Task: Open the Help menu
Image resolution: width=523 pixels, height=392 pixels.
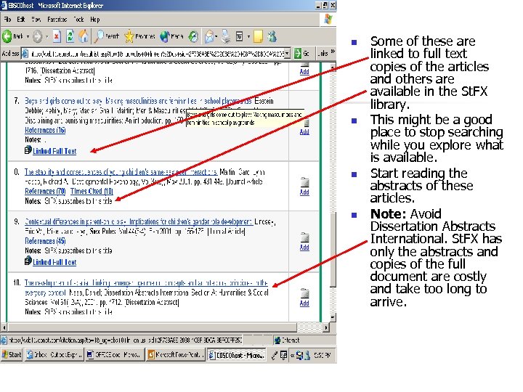Action: click(95, 20)
